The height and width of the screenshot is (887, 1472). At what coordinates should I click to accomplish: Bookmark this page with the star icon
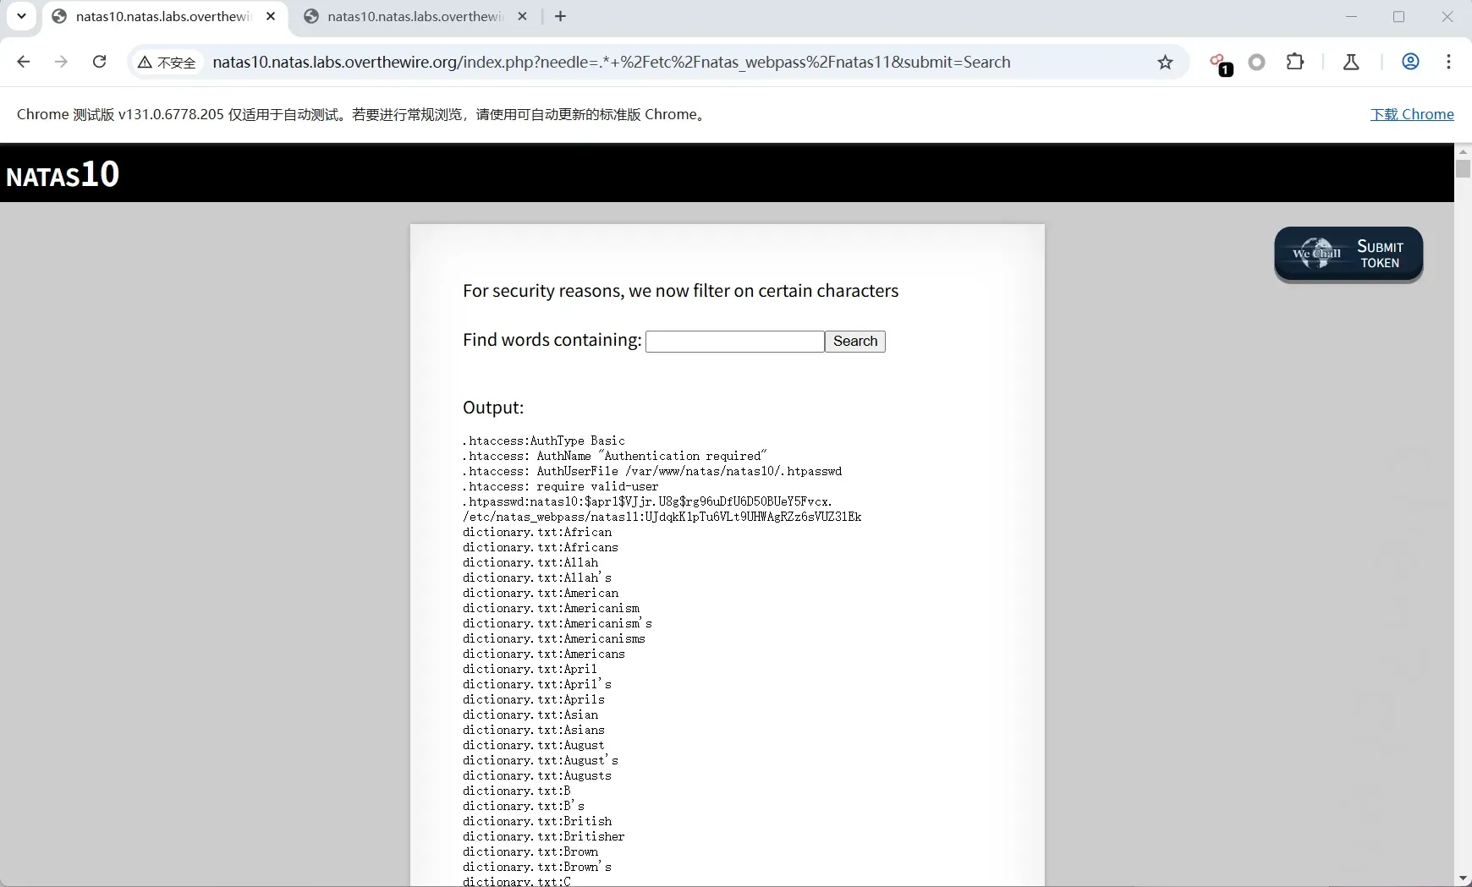point(1165,62)
